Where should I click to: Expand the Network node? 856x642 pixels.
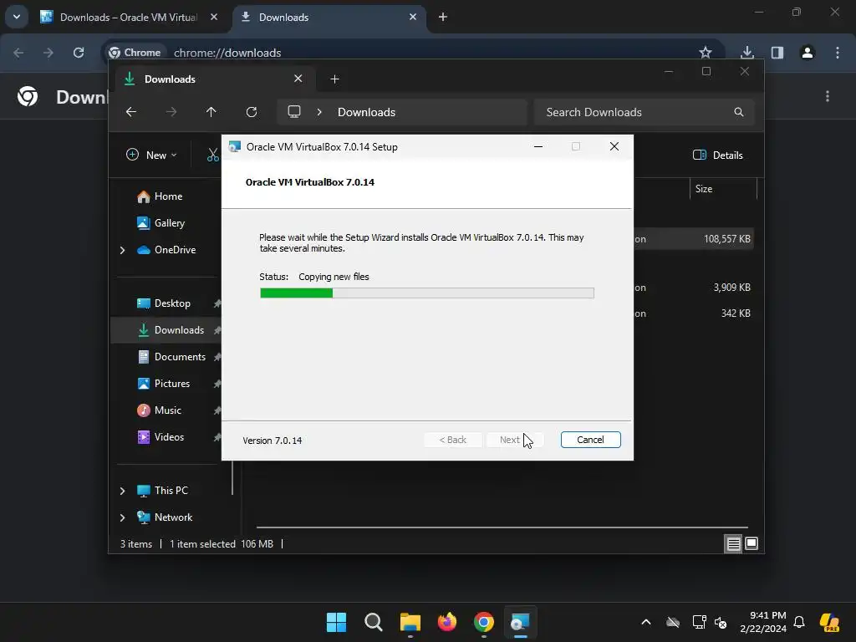tap(122, 517)
